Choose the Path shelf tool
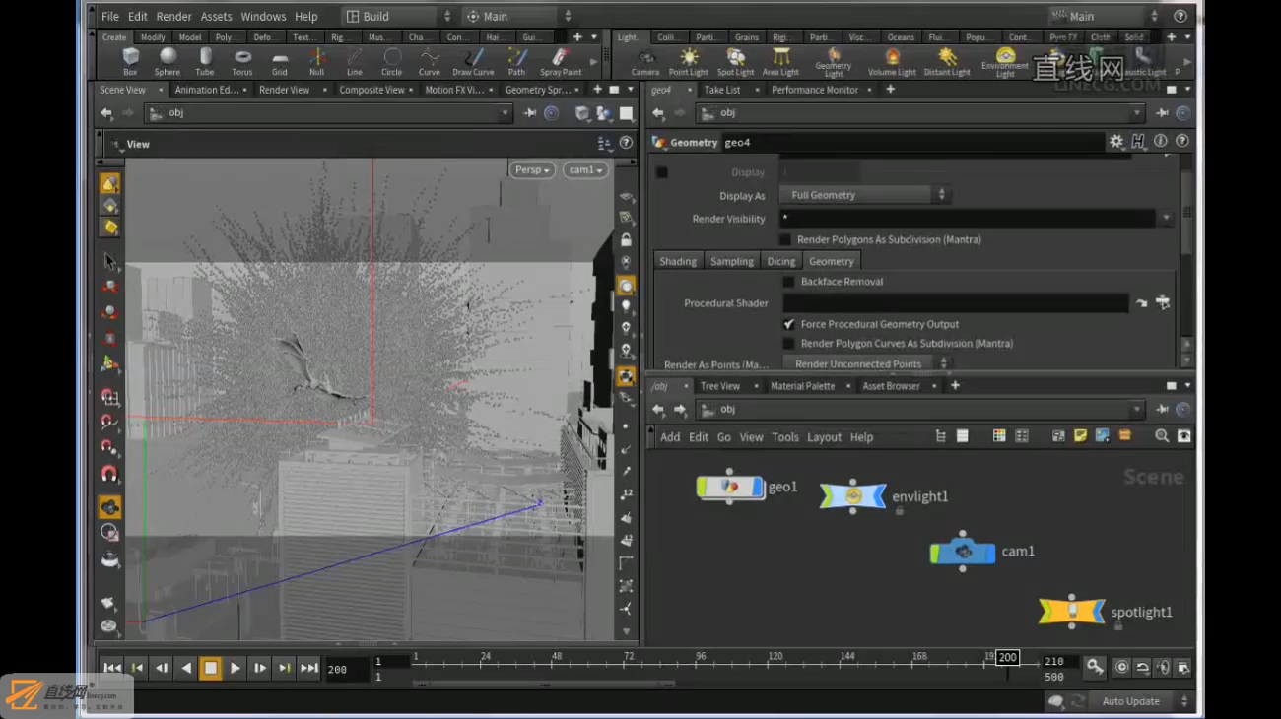 [x=516, y=61]
